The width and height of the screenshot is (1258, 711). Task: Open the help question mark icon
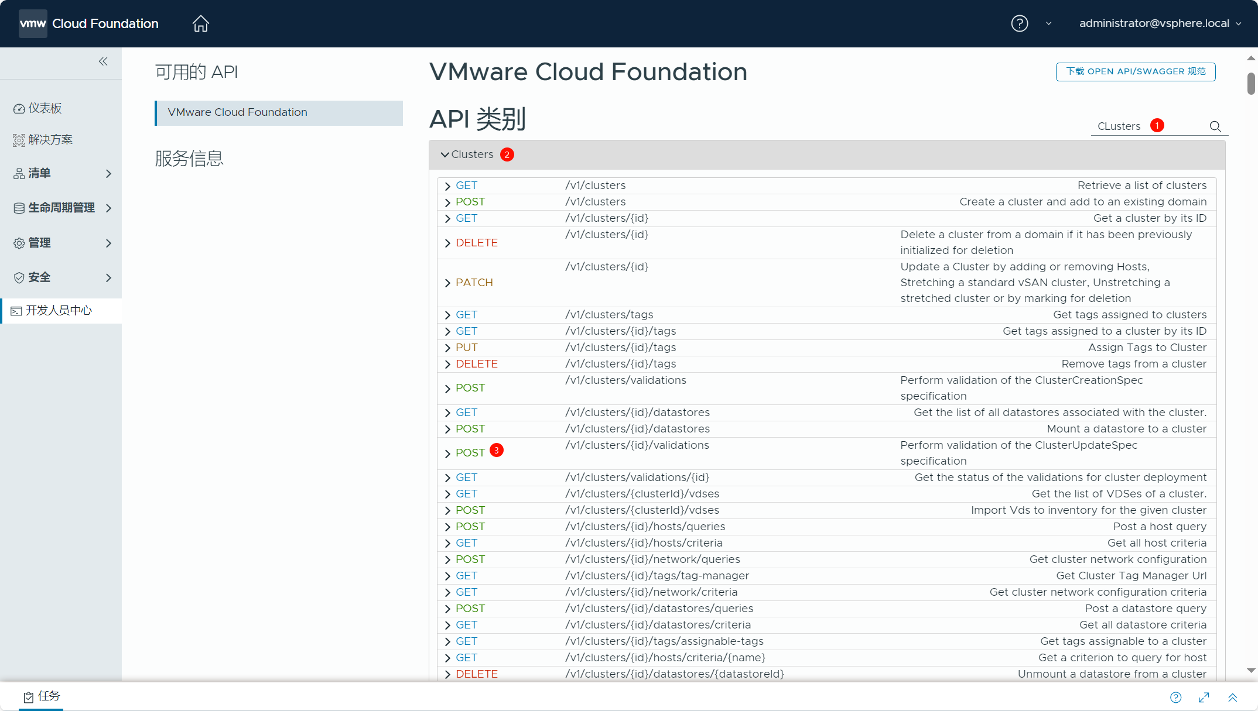pyautogui.click(x=1019, y=23)
